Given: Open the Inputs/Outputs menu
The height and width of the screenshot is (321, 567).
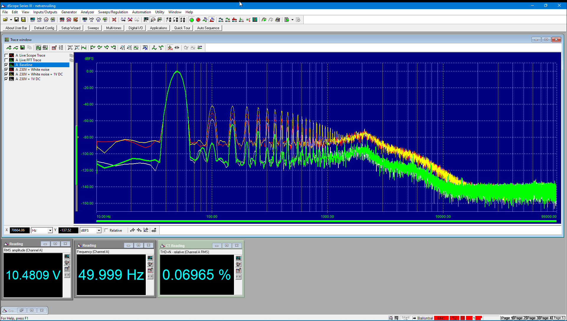Looking at the screenshot, I should (x=45, y=12).
